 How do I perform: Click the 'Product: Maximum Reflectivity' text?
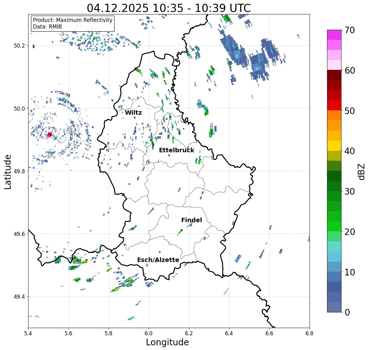pos(73,20)
